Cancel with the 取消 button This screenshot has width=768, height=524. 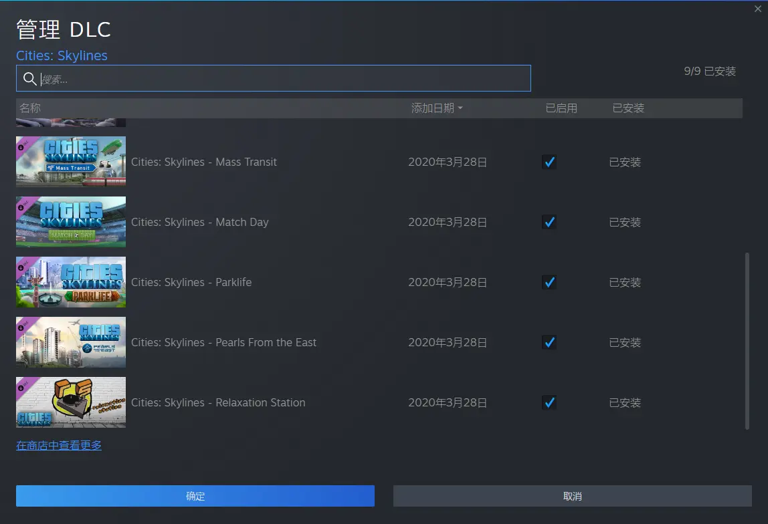click(x=572, y=496)
